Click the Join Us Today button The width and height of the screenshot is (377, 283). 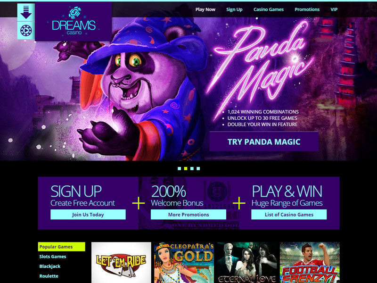point(88,215)
